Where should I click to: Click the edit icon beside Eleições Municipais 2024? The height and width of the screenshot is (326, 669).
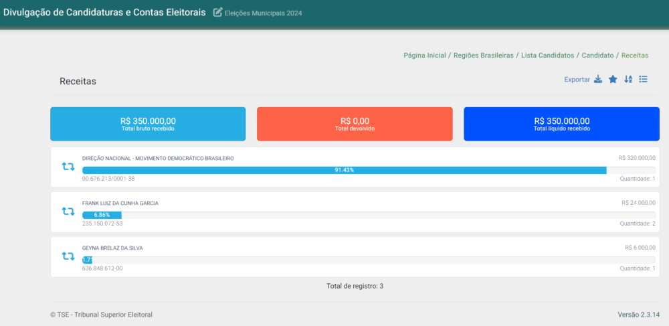(217, 12)
